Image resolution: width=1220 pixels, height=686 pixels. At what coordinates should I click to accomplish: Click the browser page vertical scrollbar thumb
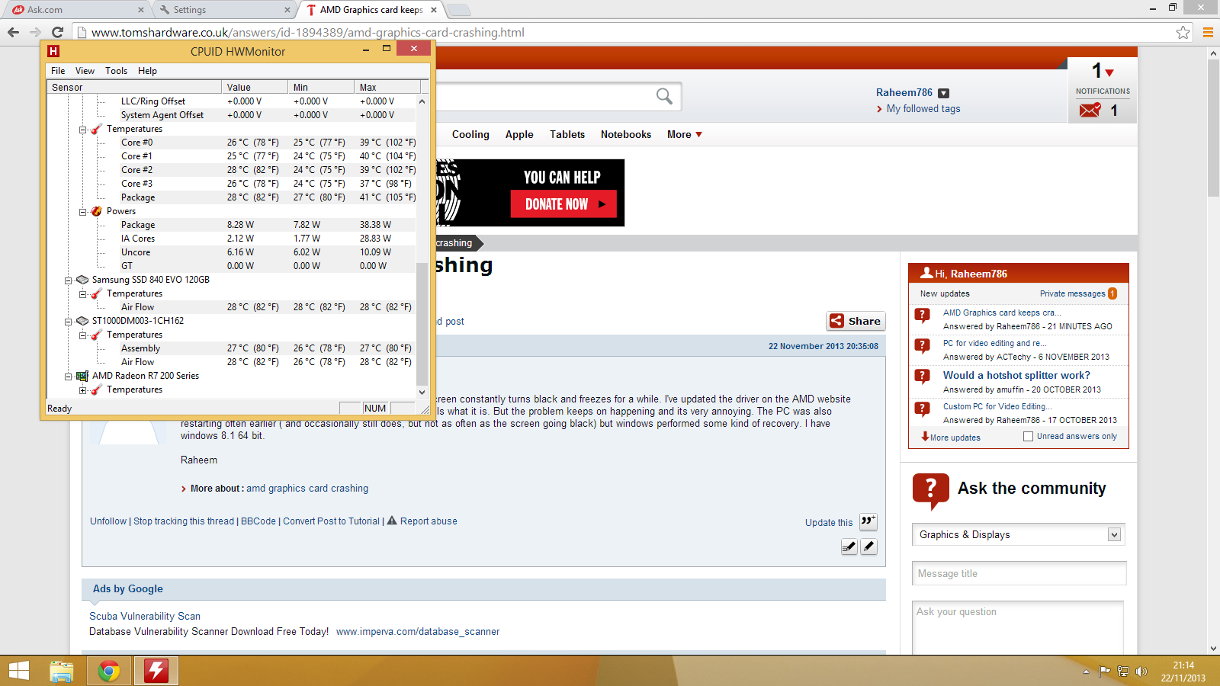pos(1213,128)
